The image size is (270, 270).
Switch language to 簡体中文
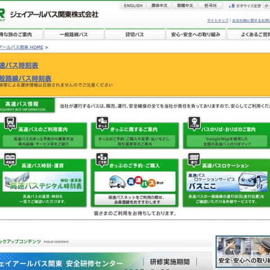click(159, 6)
